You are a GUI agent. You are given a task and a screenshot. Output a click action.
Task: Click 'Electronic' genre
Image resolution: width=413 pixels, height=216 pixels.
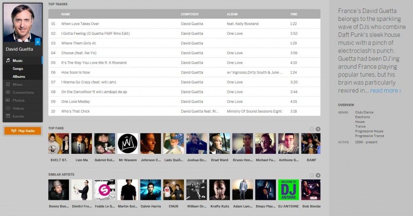(363, 117)
